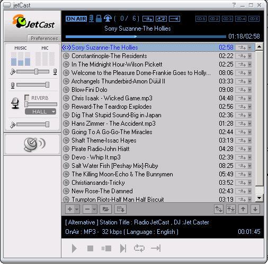Click the playlist scrollbar up arrow

[259, 46]
